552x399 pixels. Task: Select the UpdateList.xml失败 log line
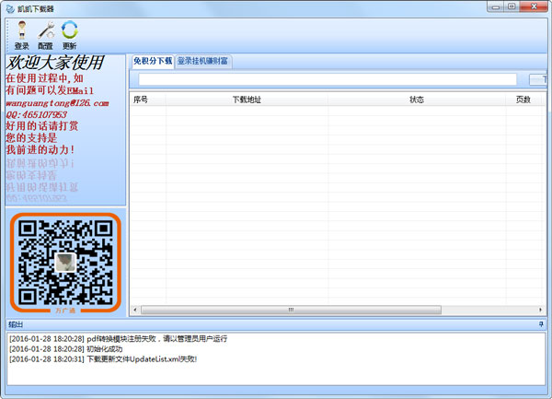103,359
